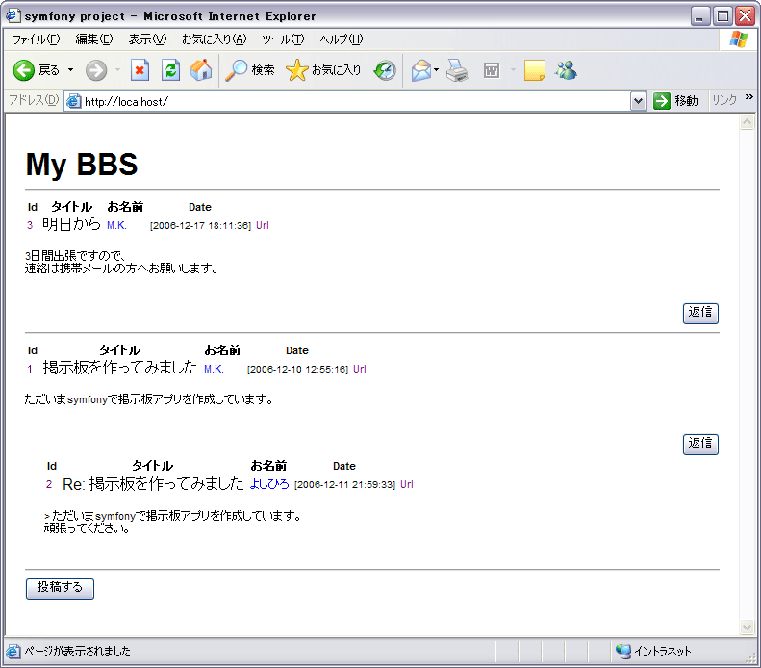Viewport: 761px width, 668px height.
Task: Click the Forward arrow icon
Action: click(x=96, y=70)
